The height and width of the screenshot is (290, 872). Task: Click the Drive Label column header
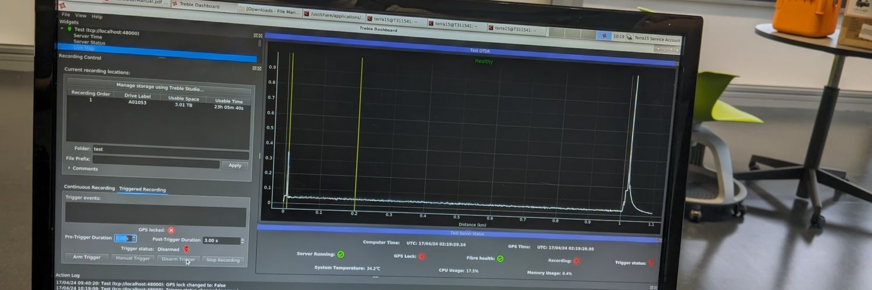point(138,96)
